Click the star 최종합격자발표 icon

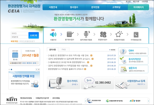pos(119,34)
